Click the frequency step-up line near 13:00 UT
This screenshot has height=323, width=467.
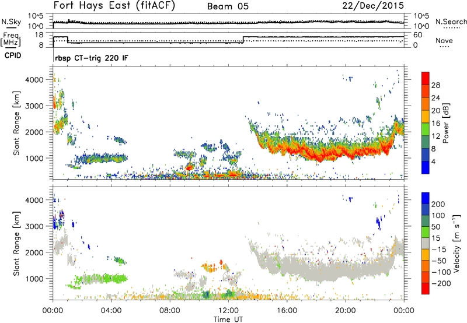tap(243, 40)
